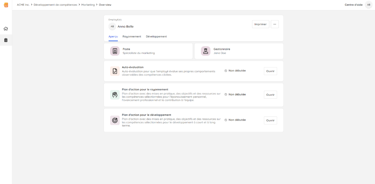Click Non débutée status of rayonnement plan

pos(237,95)
